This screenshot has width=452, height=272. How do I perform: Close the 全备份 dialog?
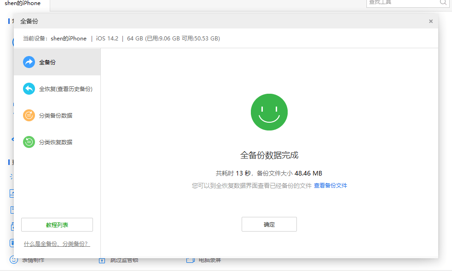tap(431, 21)
